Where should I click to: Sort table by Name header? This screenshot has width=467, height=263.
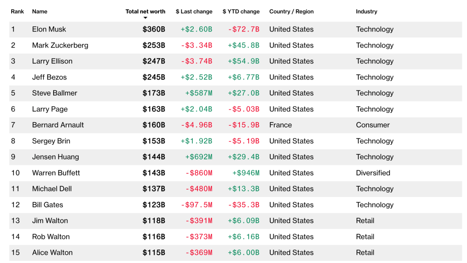40,12
